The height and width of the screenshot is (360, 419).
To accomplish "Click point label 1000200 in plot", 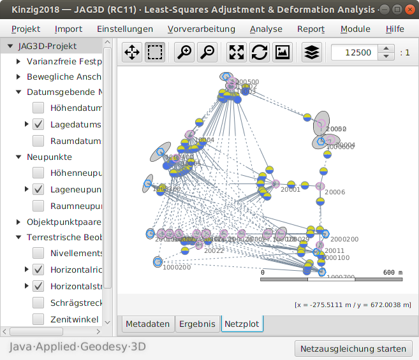I will point(177,267).
